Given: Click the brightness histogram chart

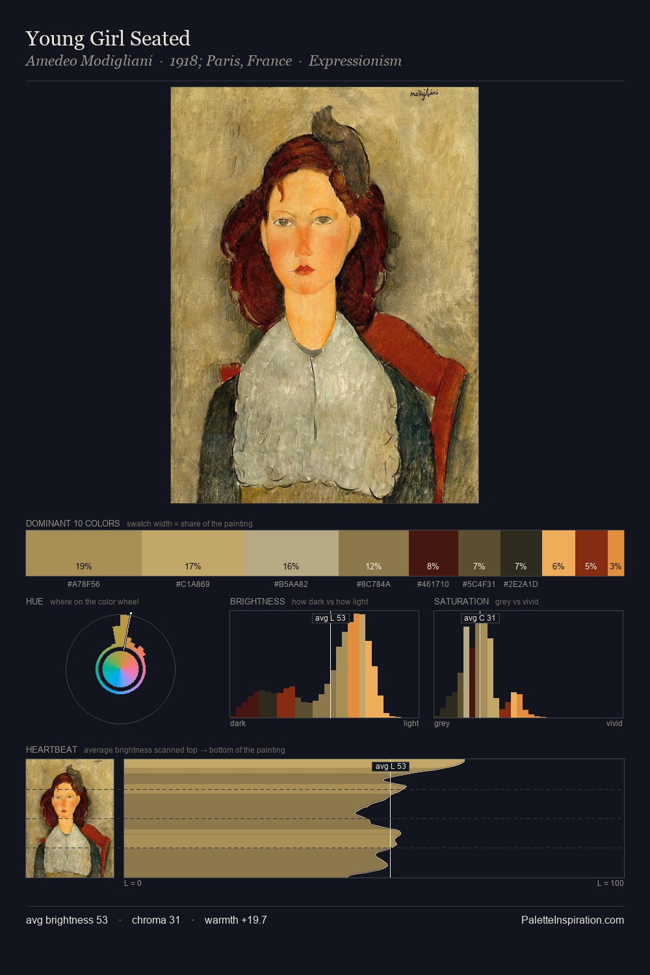Looking at the screenshot, I should (x=324, y=664).
